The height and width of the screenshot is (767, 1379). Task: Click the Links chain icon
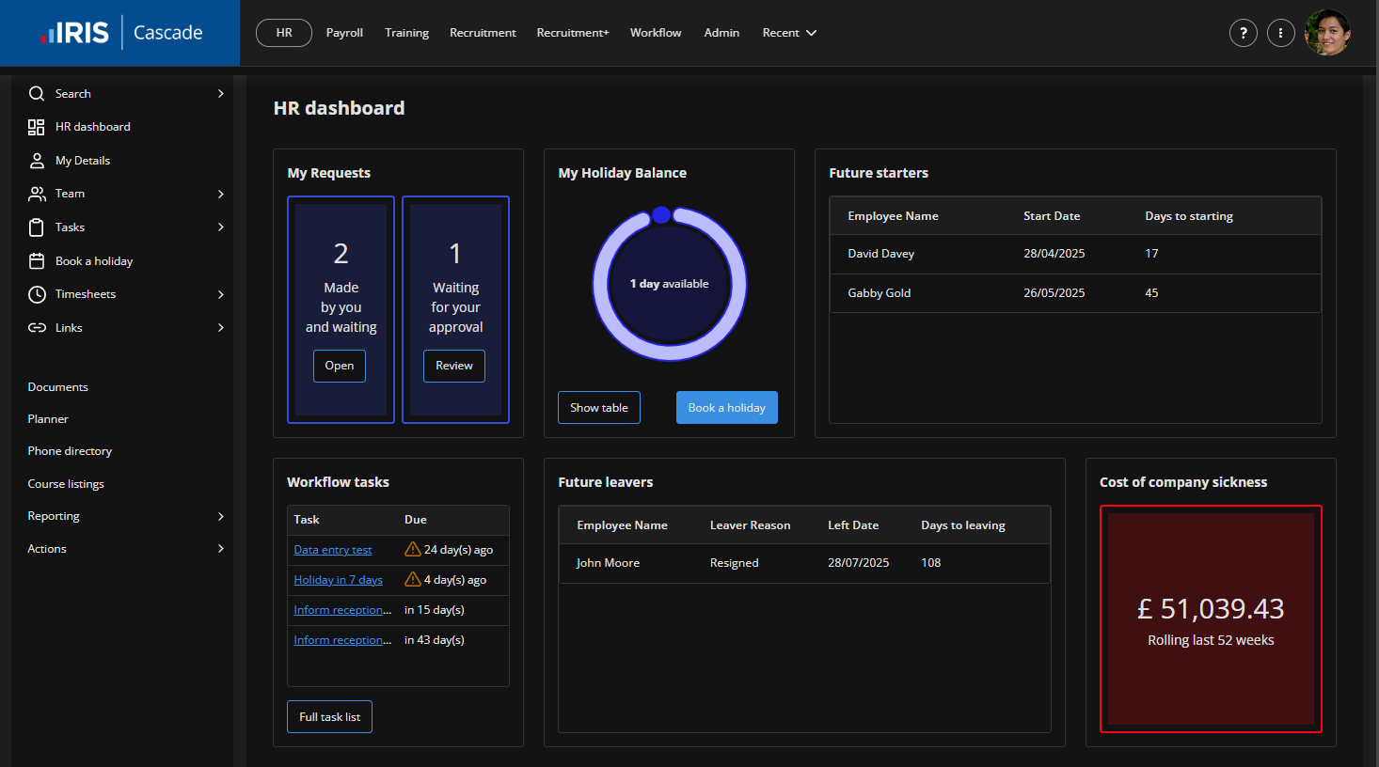coord(37,328)
